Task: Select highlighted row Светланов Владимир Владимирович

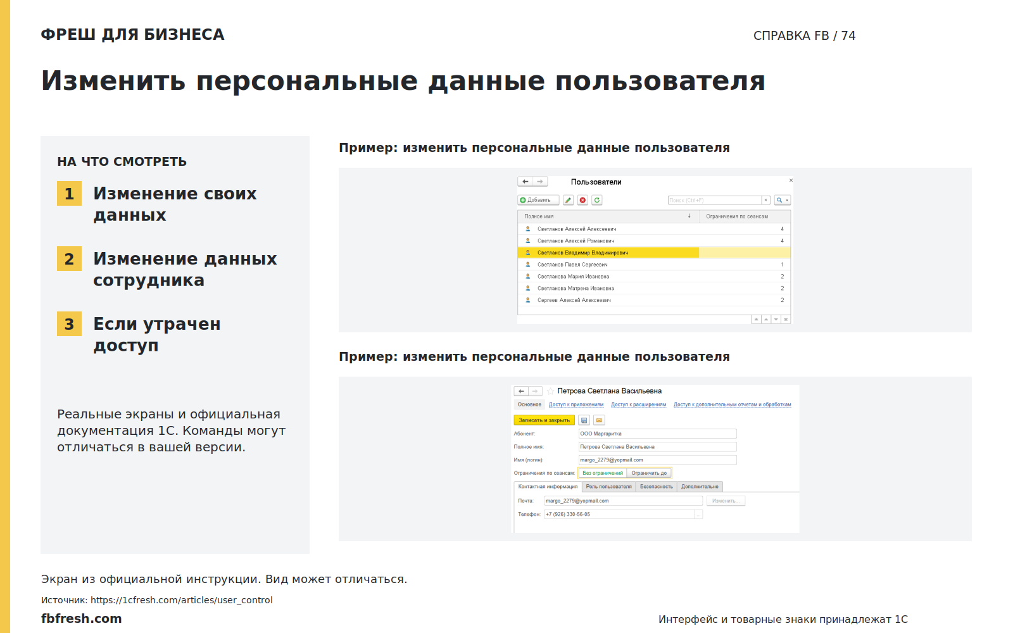Action: click(654, 253)
